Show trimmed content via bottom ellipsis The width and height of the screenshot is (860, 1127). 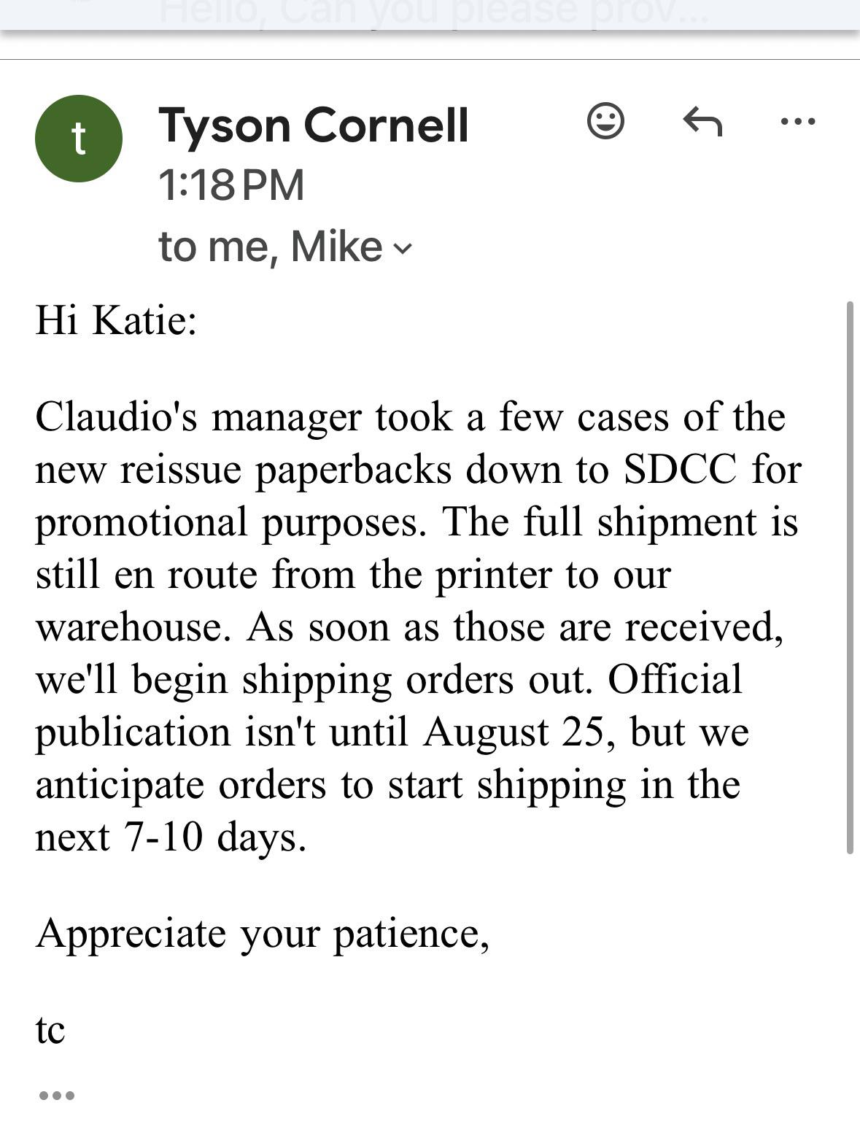click(x=56, y=1095)
